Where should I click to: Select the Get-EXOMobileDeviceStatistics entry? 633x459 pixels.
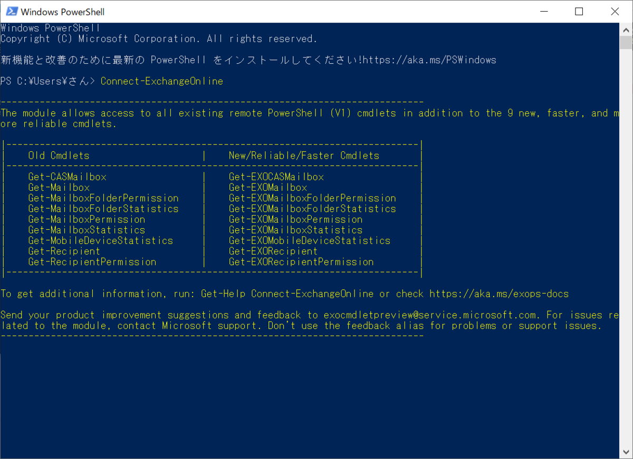coord(310,240)
